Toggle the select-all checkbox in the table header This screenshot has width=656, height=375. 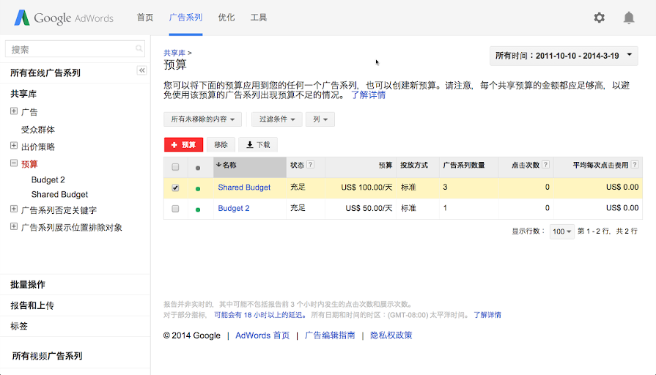175,167
